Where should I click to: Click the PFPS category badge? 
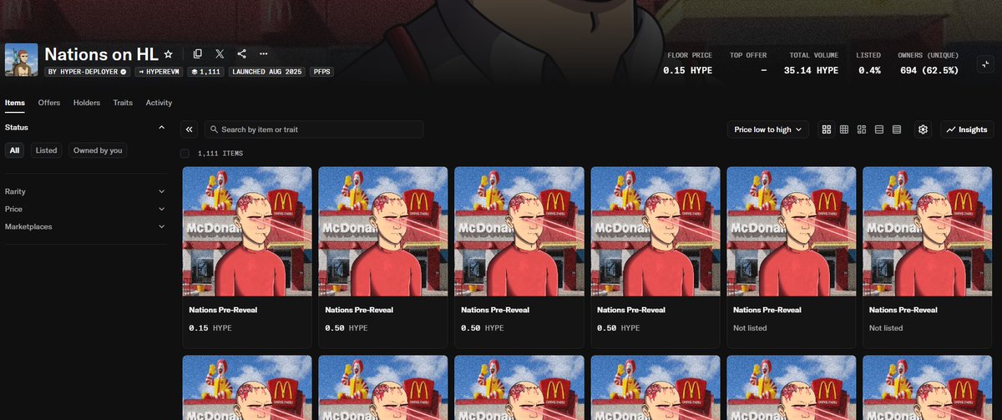(322, 72)
